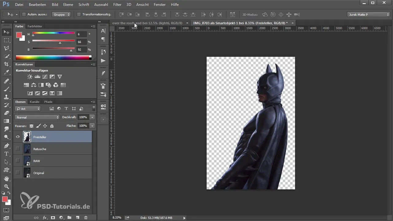Enable Autom. ausw. checkbox
This screenshot has width=393, height=221.
click(x=24, y=14)
